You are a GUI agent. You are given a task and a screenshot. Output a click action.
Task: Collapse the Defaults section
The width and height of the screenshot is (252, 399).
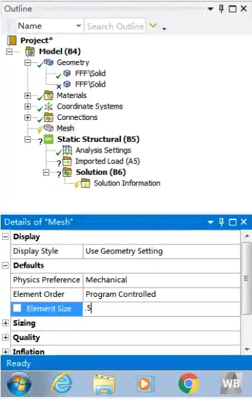click(x=5, y=265)
